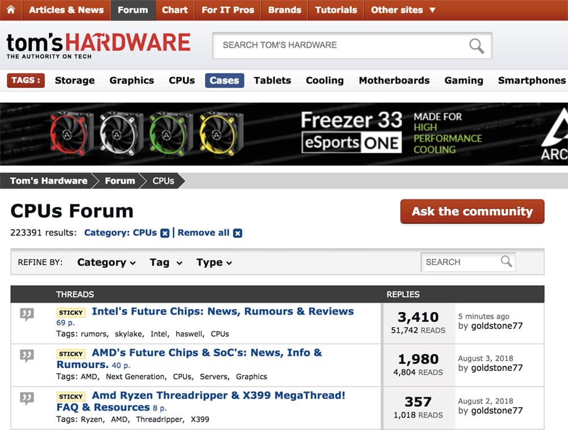Click the Tom's Hardware logo
Screen dimensions: 568x430
click(x=98, y=45)
